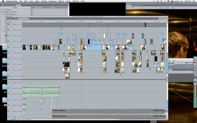Toggle Auto Select on track A11
The height and width of the screenshot is (123, 197).
[x=21, y=88]
